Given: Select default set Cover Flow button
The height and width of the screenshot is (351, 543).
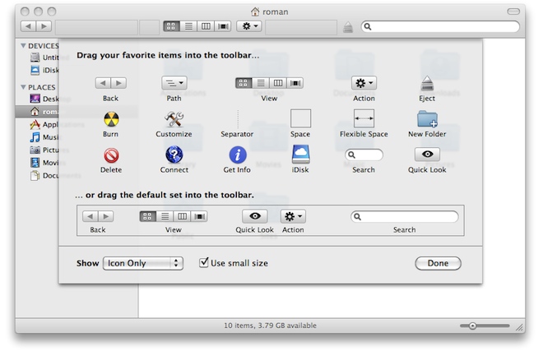Looking at the screenshot, I should click(x=199, y=217).
